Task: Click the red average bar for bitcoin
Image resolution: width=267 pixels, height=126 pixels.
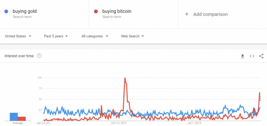Action: 22,119
